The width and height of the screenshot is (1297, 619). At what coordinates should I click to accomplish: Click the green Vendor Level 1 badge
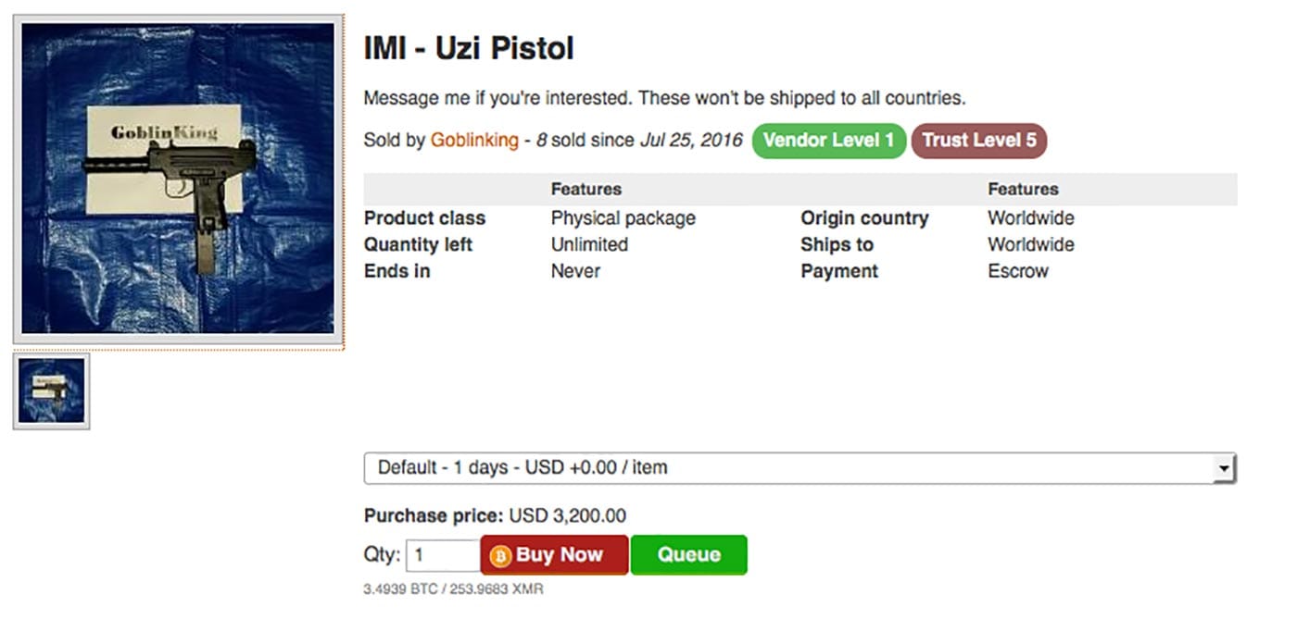point(828,141)
